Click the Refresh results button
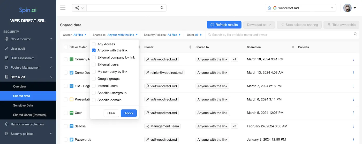This screenshot has width=362, height=144. [x=224, y=25]
